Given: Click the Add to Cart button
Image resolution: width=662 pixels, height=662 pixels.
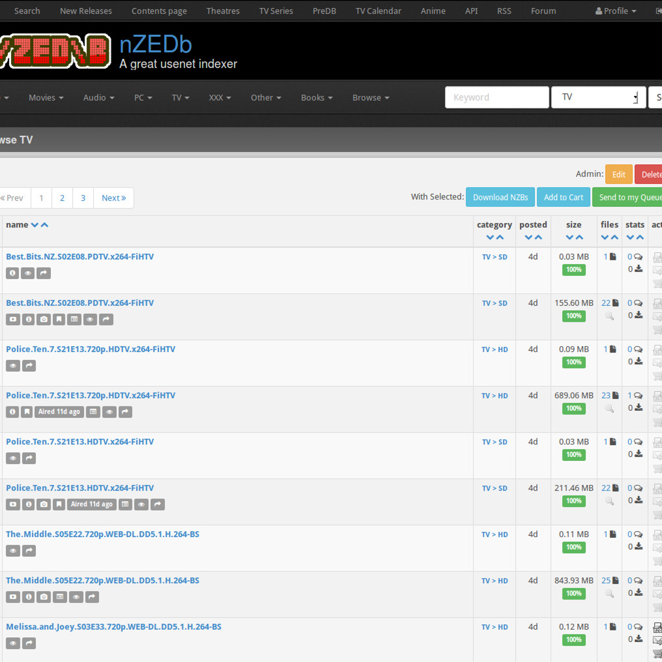Looking at the screenshot, I should (564, 197).
